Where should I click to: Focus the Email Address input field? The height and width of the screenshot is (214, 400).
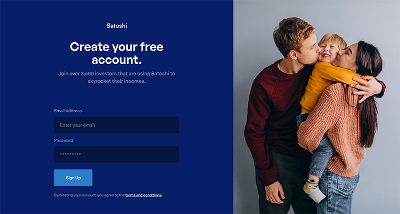pyautogui.click(x=116, y=125)
